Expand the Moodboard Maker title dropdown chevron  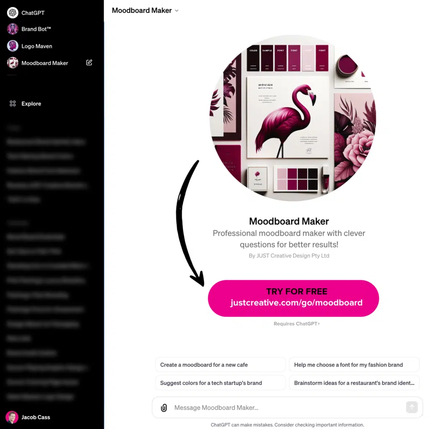click(177, 10)
